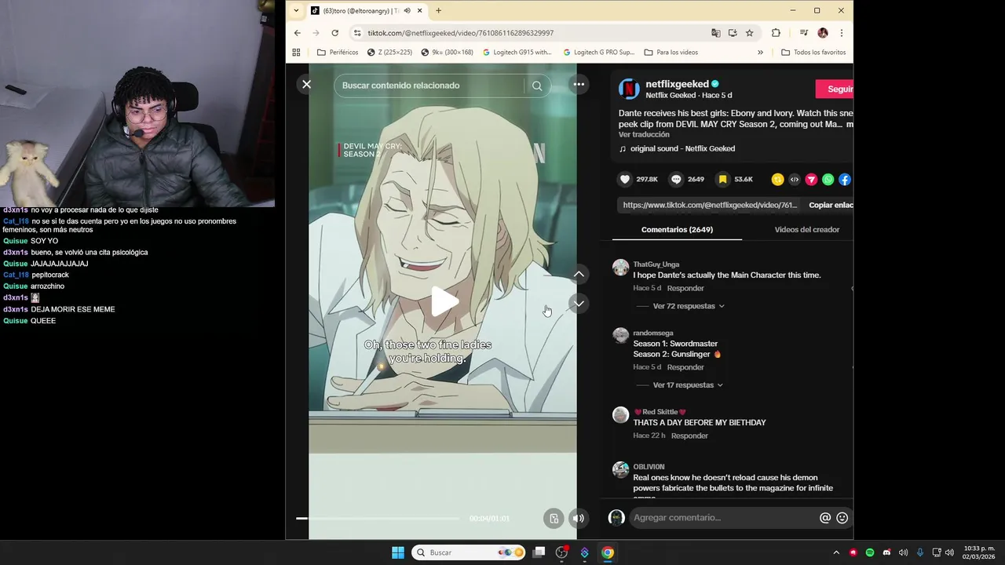Click Responder on randomsega's comment
The width and height of the screenshot is (1005, 565).
coord(685,367)
